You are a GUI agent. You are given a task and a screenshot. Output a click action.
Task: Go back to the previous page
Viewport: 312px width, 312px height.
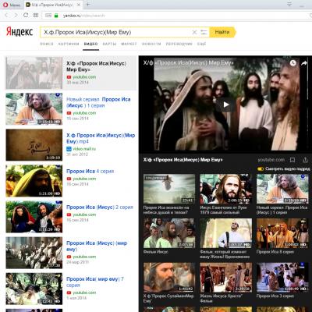coord(7,16)
